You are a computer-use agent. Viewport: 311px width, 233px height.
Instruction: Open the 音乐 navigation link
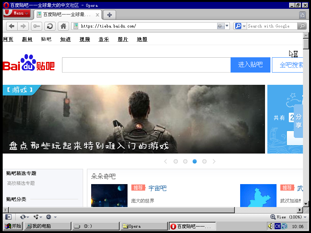point(104,39)
